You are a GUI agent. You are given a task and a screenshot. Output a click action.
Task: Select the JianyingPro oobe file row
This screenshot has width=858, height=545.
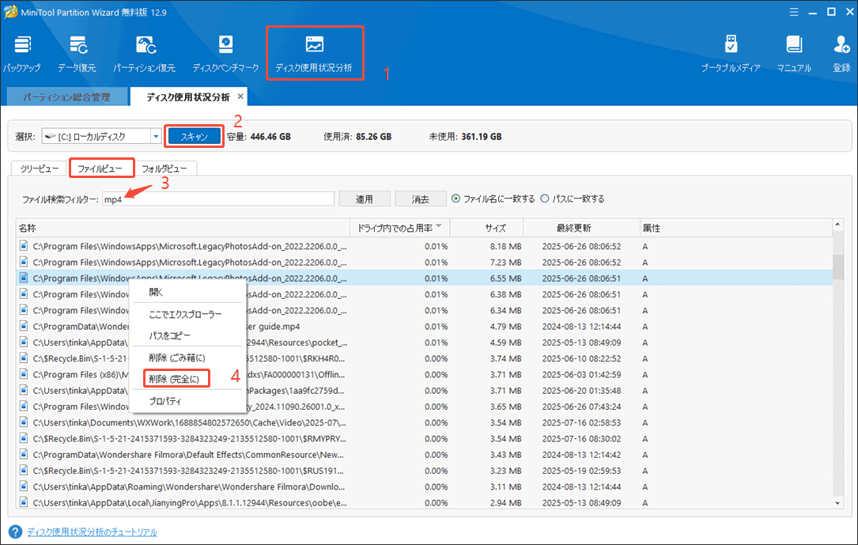[x=425, y=502]
